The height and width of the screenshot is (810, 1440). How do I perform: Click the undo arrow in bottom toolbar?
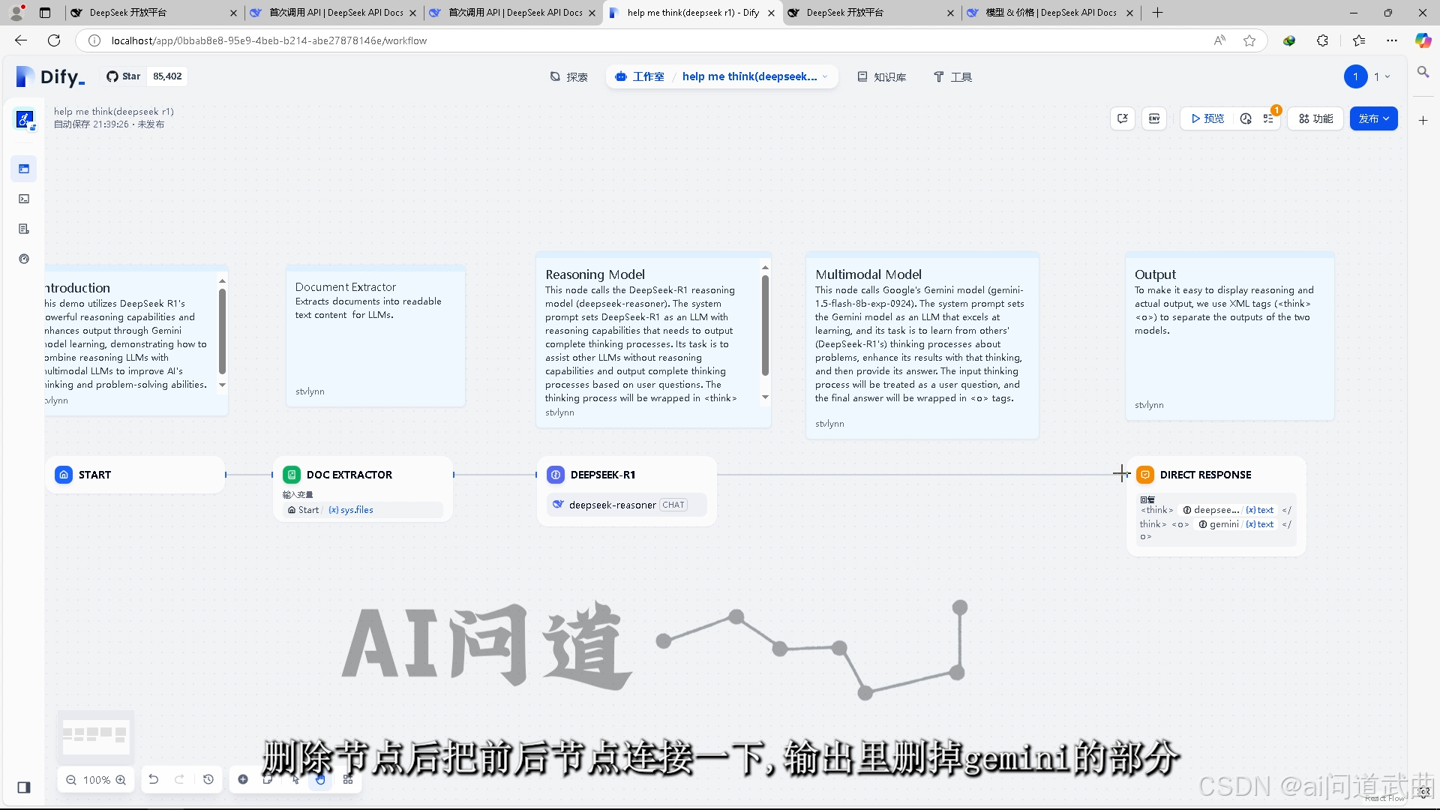click(154, 780)
